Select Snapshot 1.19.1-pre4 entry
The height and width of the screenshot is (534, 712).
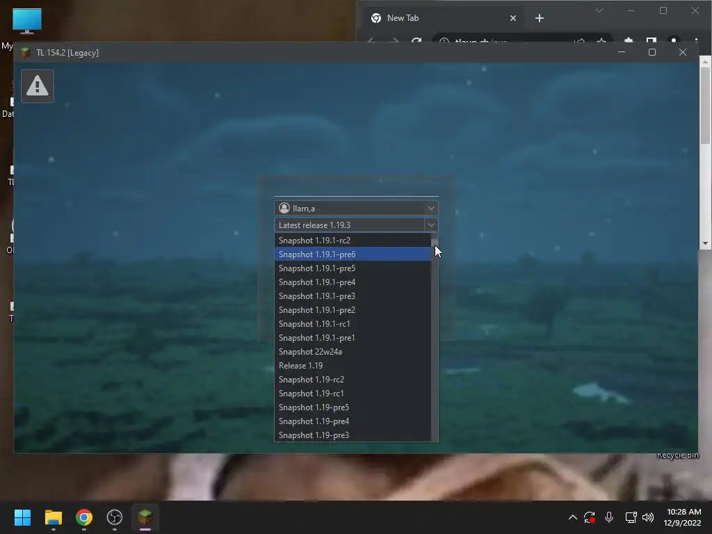tap(353, 282)
